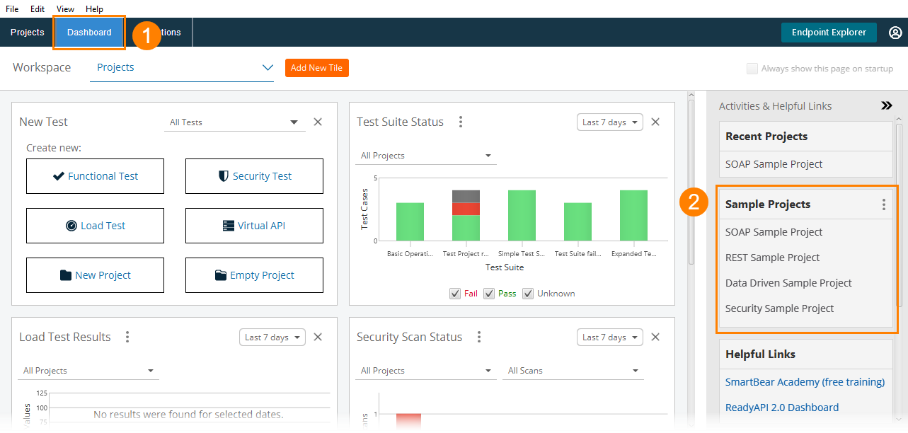The height and width of the screenshot is (433, 908).
Task: Switch to the Projects tab
Action: 27,33
